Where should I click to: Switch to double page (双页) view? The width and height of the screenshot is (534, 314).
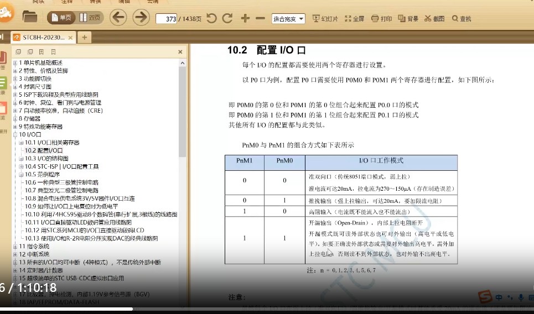pos(90,18)
